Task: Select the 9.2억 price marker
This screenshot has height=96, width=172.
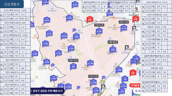Action: pyautogui.click(x=45, y=43)
